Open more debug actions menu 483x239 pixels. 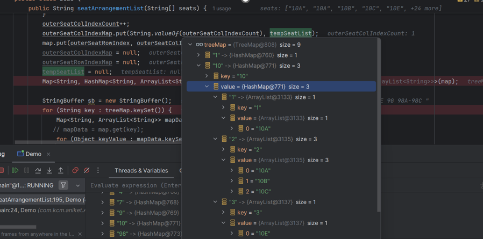98,170
